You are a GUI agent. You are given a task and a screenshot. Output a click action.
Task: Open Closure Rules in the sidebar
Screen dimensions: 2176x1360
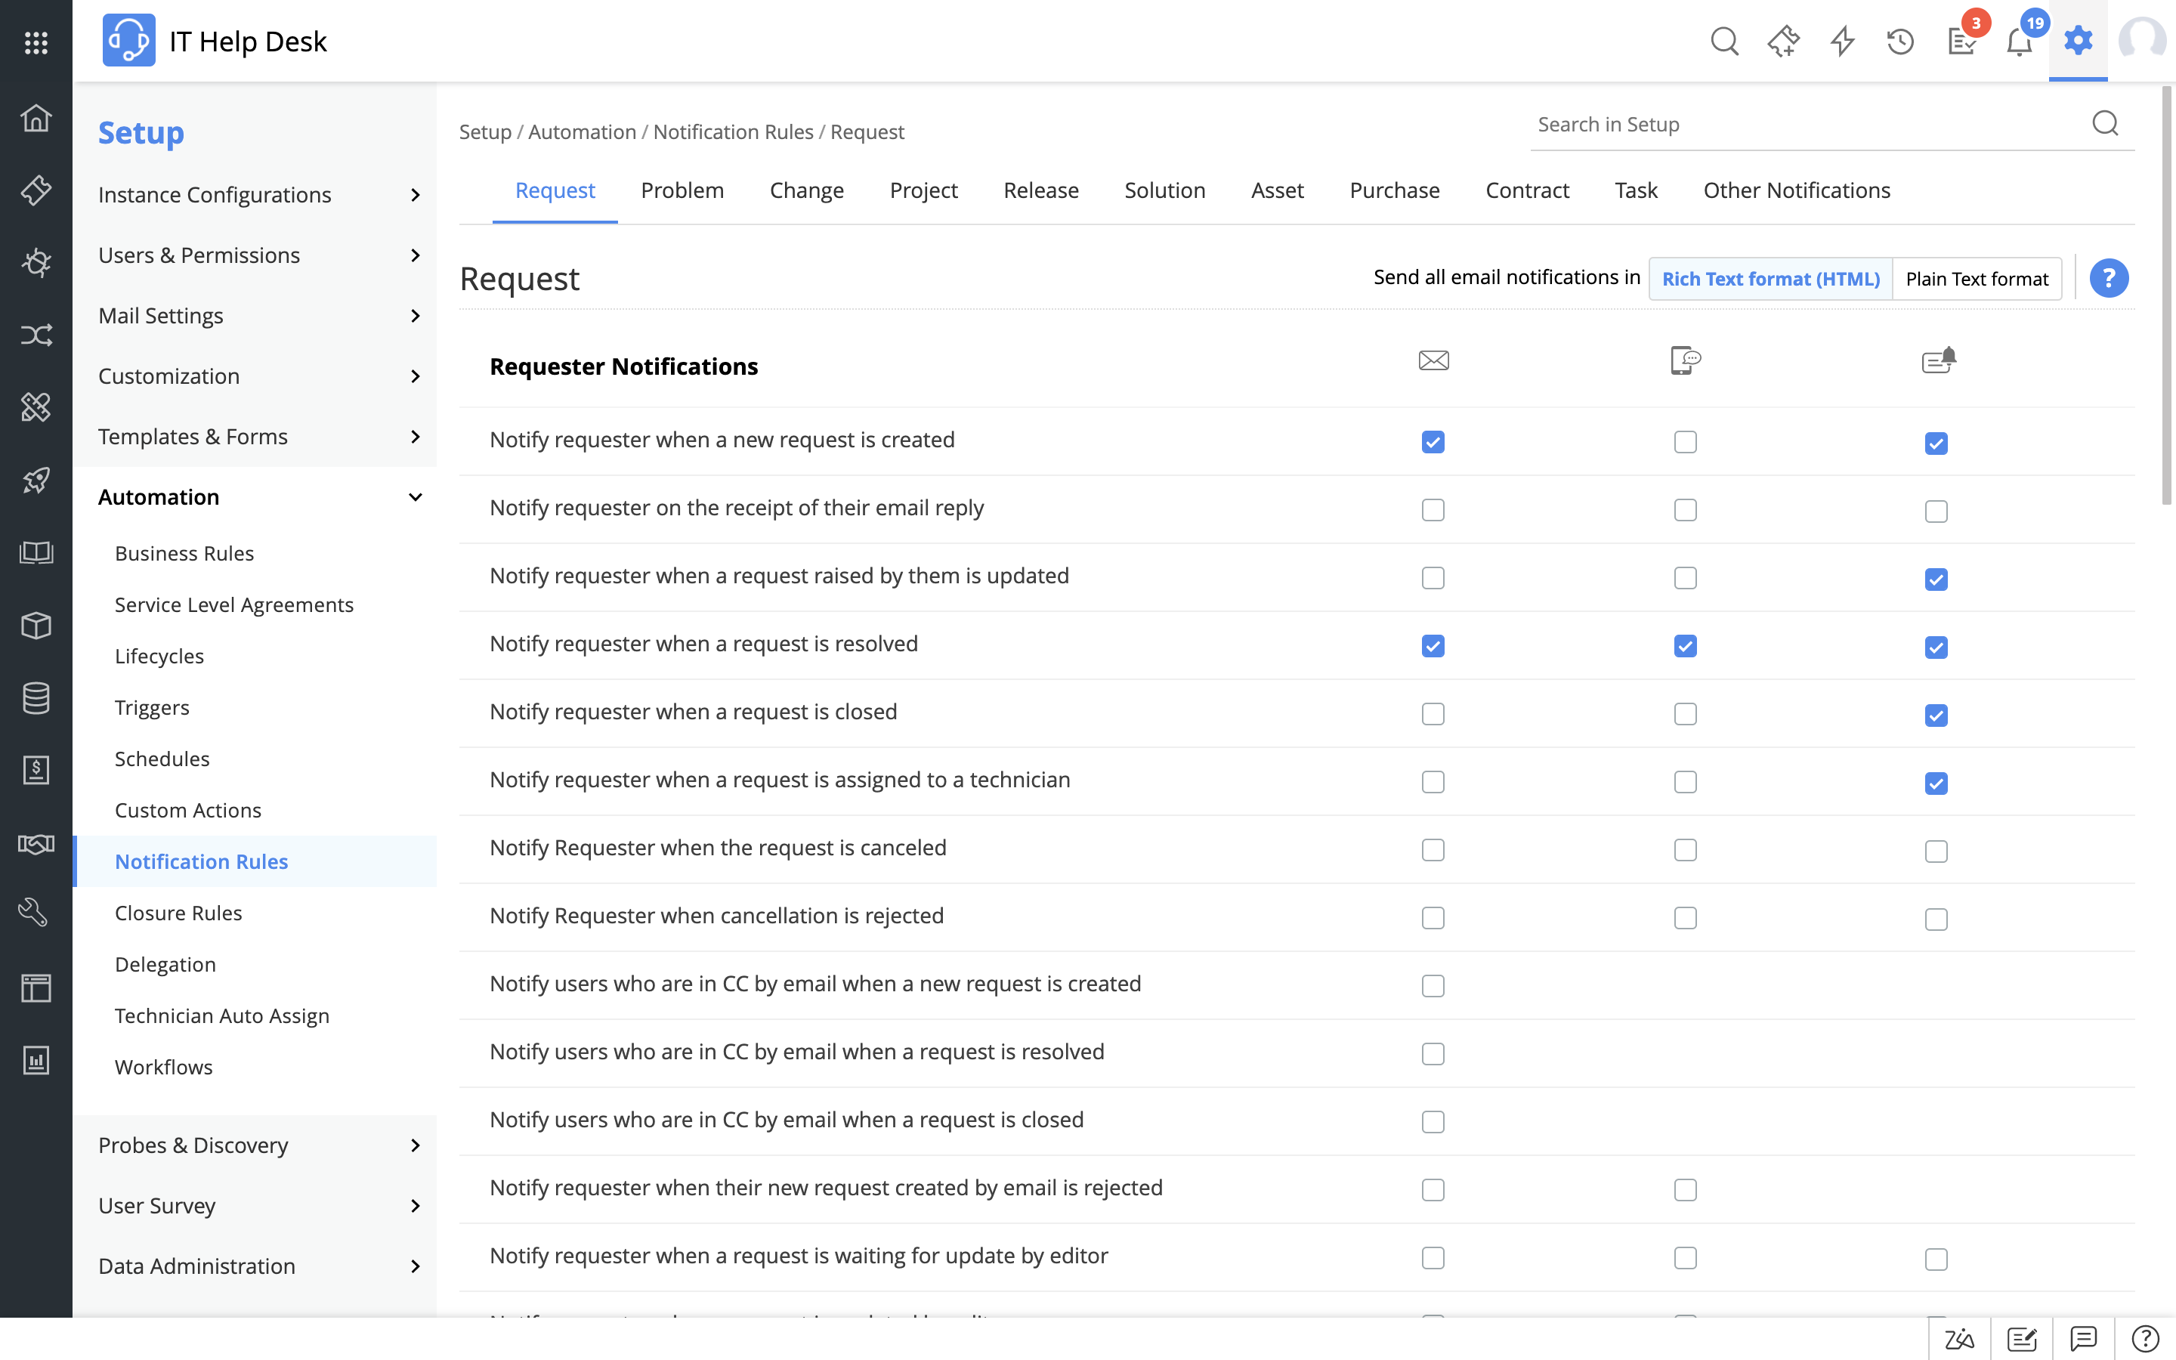178,913
